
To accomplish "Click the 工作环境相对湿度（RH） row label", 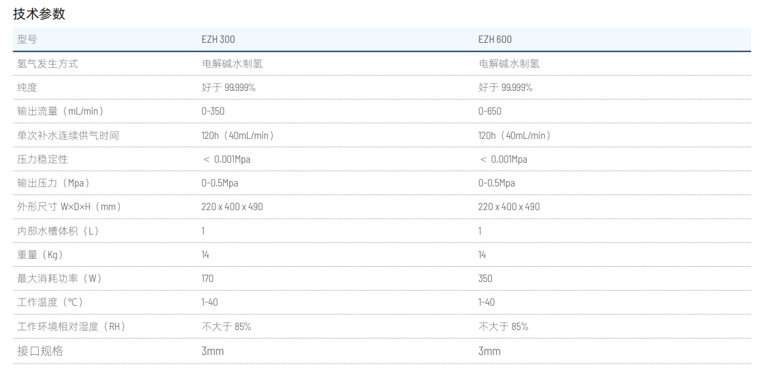I will tap(71, 327).
